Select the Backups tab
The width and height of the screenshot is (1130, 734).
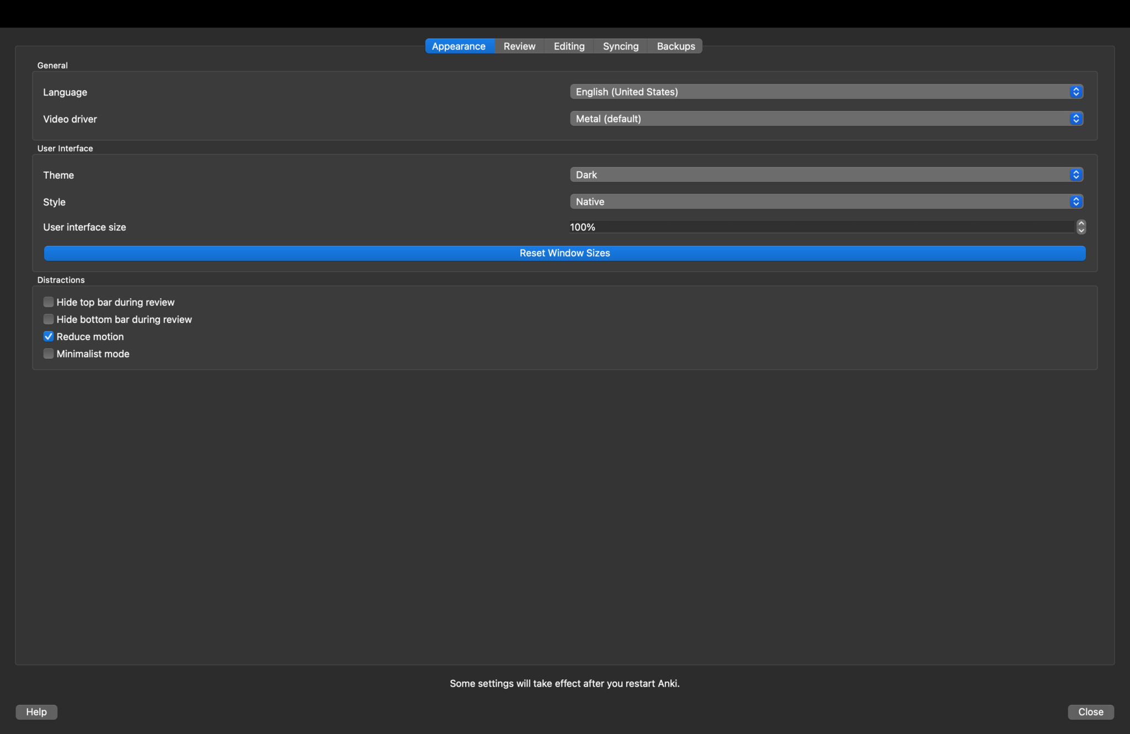click(x=675, y=46)
